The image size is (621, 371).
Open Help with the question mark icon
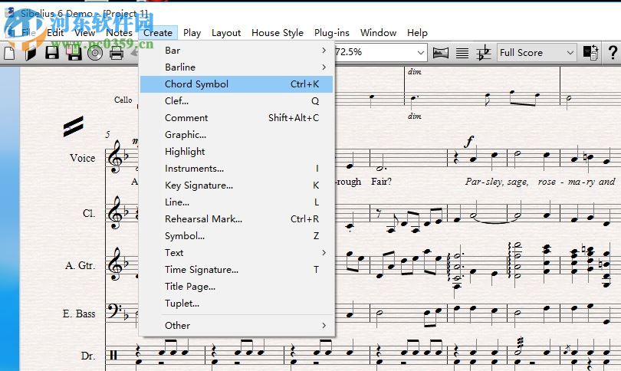[x=613, y=53]
